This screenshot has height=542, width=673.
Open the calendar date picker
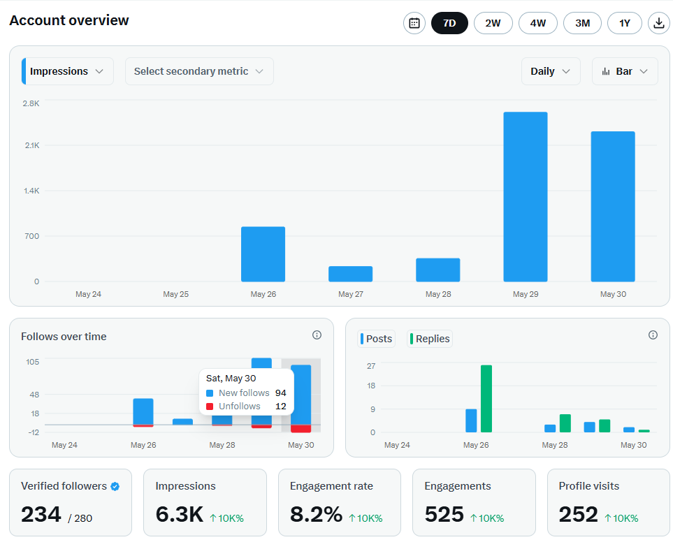(414, 23)
